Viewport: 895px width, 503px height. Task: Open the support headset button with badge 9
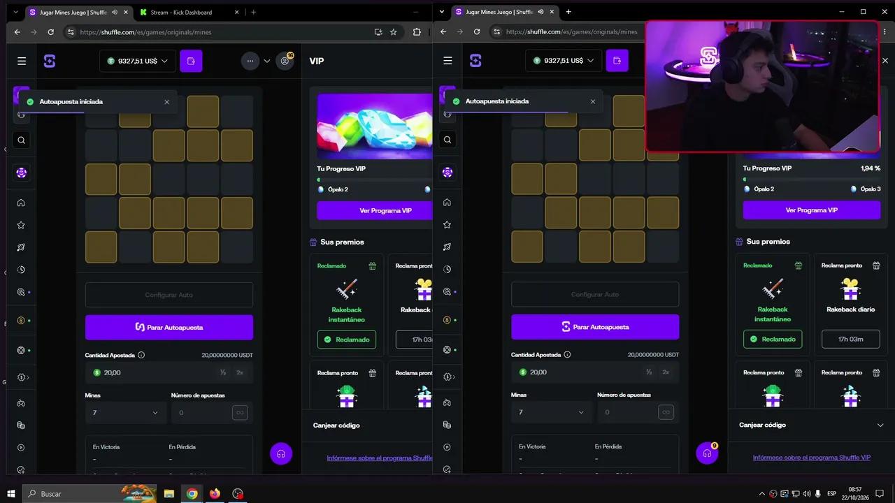(x=707, y=453)
